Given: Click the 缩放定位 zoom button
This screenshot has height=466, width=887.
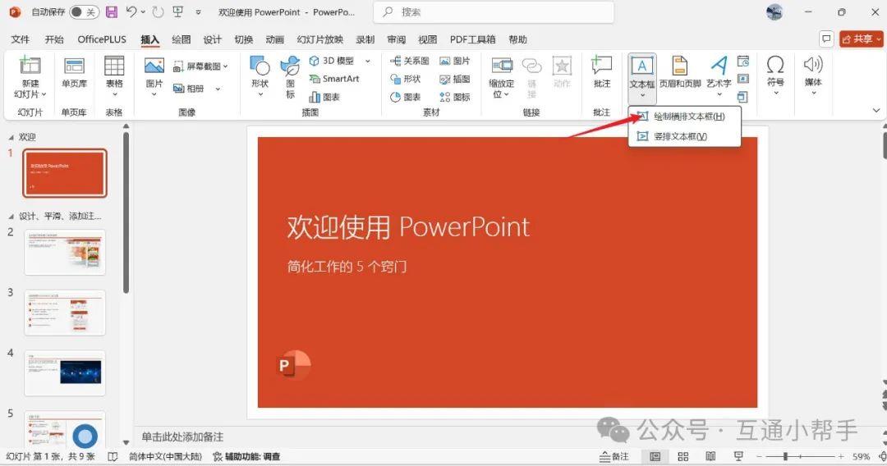Looking at the screenshot, I should (502, 77).
